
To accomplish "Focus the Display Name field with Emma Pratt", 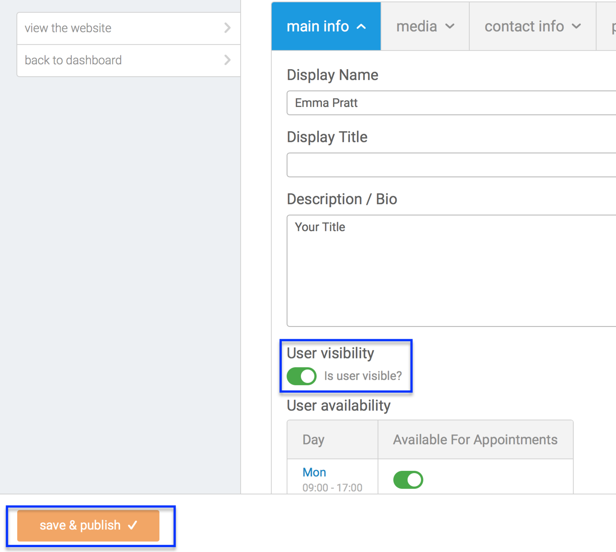I will [x=450, y=103].
